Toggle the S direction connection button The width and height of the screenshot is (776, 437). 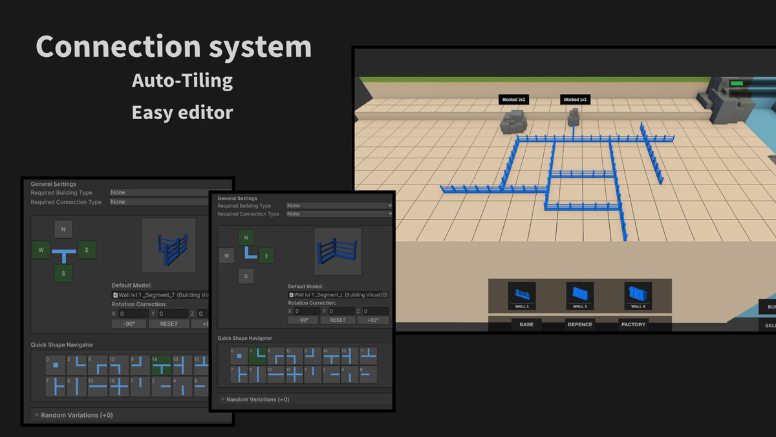(x=246, y=276)
